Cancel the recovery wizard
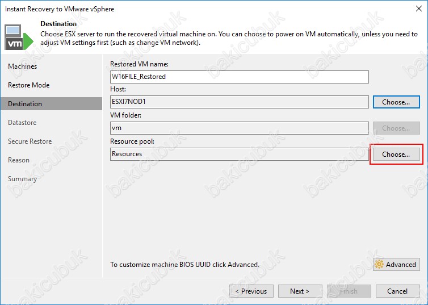The width and height of the screenshot is (428, 305). [397, 291]
